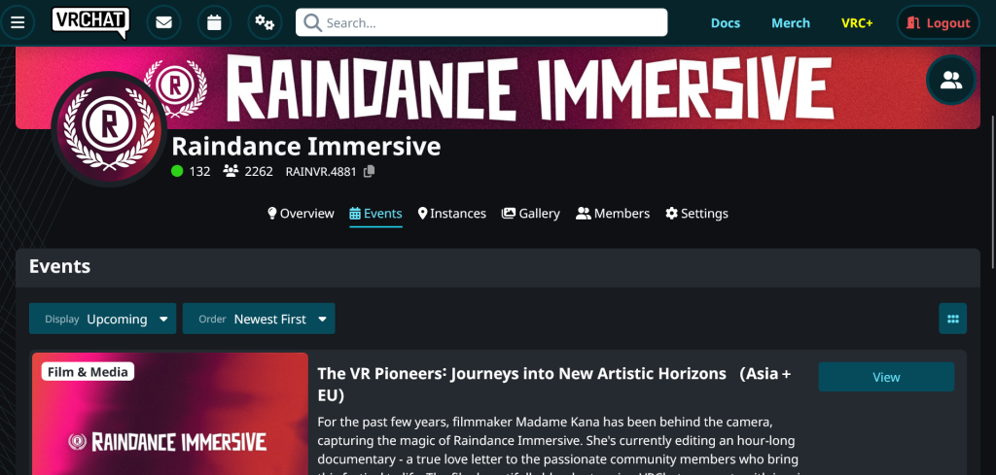996x475 pixels.
Task: Open the VRC+ link
Action: [857, 23]
